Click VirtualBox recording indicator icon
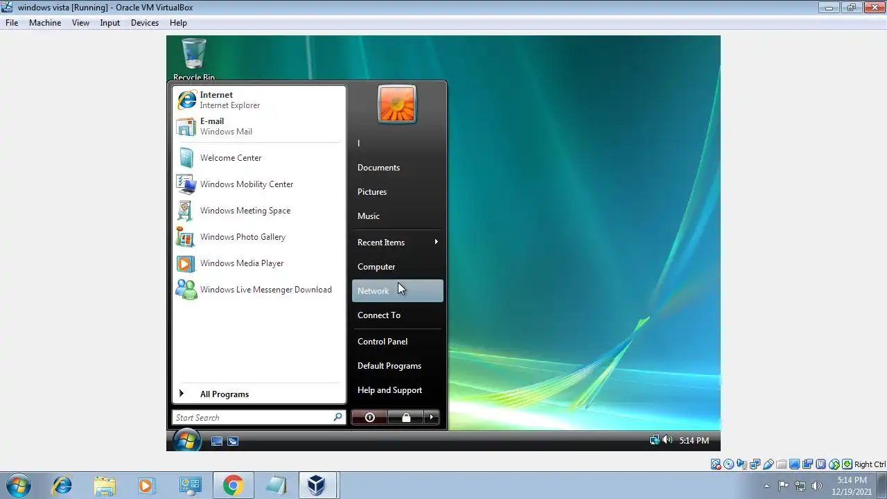This screenshot has width=887, height=499. [807, 464]
